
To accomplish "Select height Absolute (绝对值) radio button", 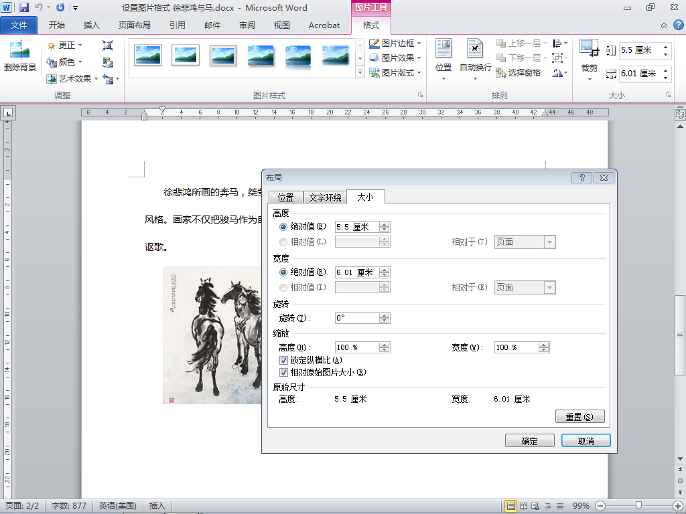I will coord(283,227).
